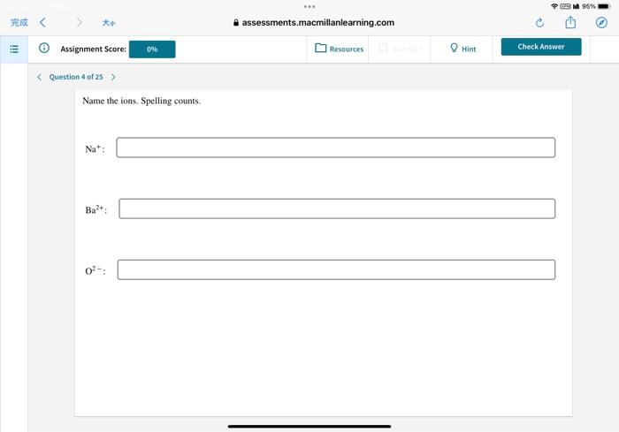Image resolution: width=619 pixels, height=432 pixels.
Task: Open the share sheet icon
Action: (x=570, y=22)
